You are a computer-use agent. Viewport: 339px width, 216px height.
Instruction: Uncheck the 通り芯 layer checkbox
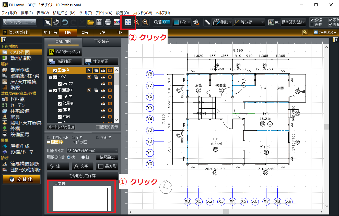tap(60, 97)
